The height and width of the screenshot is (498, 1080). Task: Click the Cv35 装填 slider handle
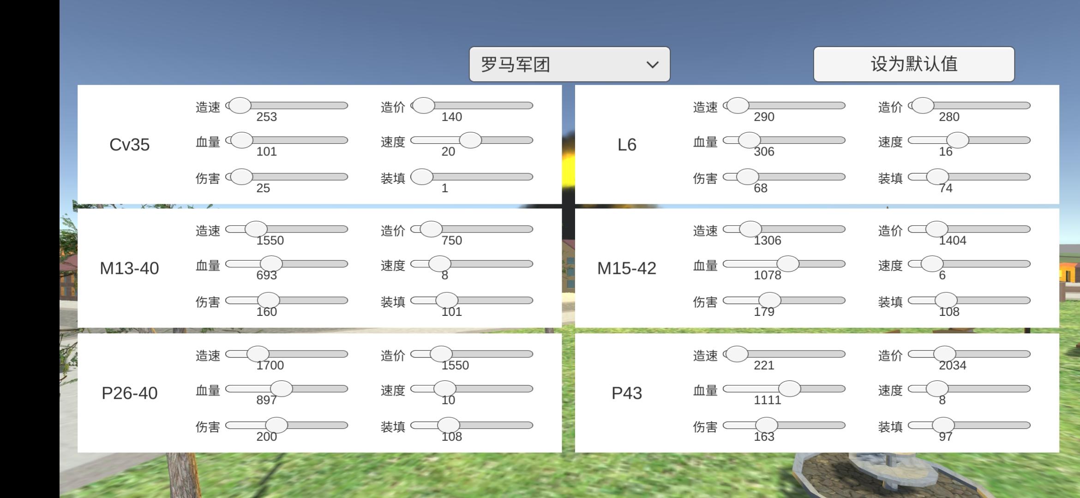pos(422,177)
